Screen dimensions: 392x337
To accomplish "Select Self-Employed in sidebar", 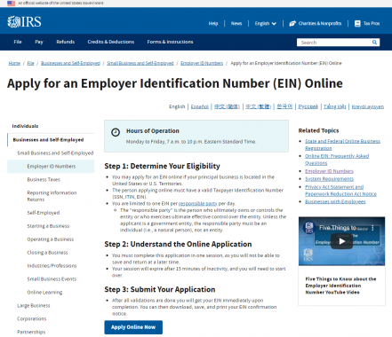I will pos(44,213).
